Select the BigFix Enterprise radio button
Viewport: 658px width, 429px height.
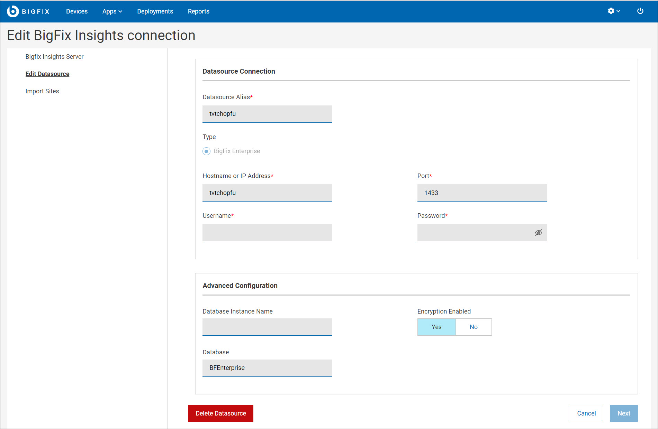coord(207,151)
